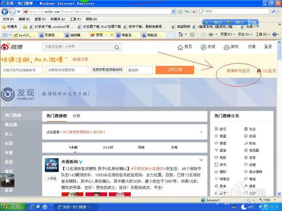
Task: Select the 24小时 ranking tab
Action: click(x=108, y=147)
